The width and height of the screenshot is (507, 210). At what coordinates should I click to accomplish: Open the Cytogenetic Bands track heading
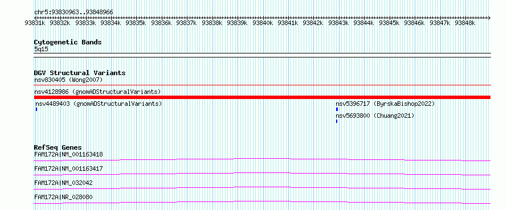pos(68,42)
